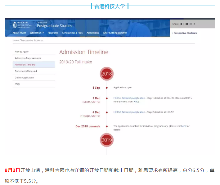This screenshot has width=220, height=185.
Task: Click the Dec 2018 onwards timeline dot
Action: click(107, 126)
